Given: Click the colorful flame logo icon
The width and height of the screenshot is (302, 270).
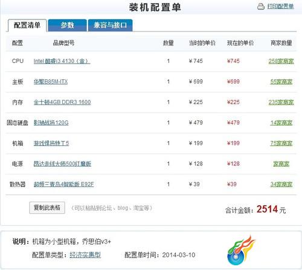Looking at the screenshot, I should pos(242,250).
